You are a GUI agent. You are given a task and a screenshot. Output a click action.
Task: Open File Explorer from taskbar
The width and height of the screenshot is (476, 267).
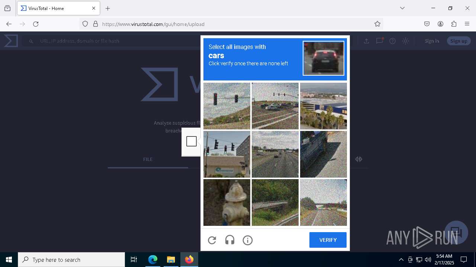coord(171,260)
